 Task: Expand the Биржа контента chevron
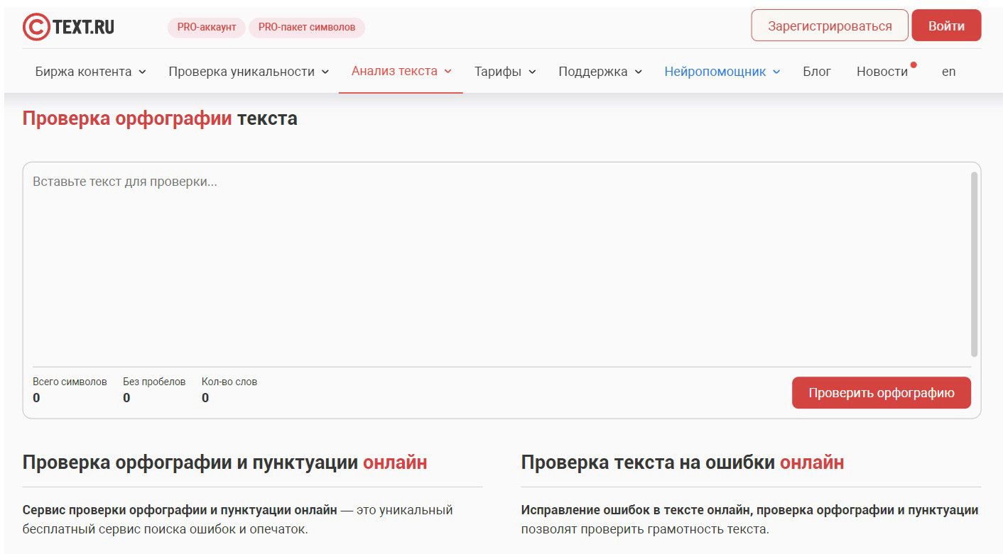tap(142, 72)
